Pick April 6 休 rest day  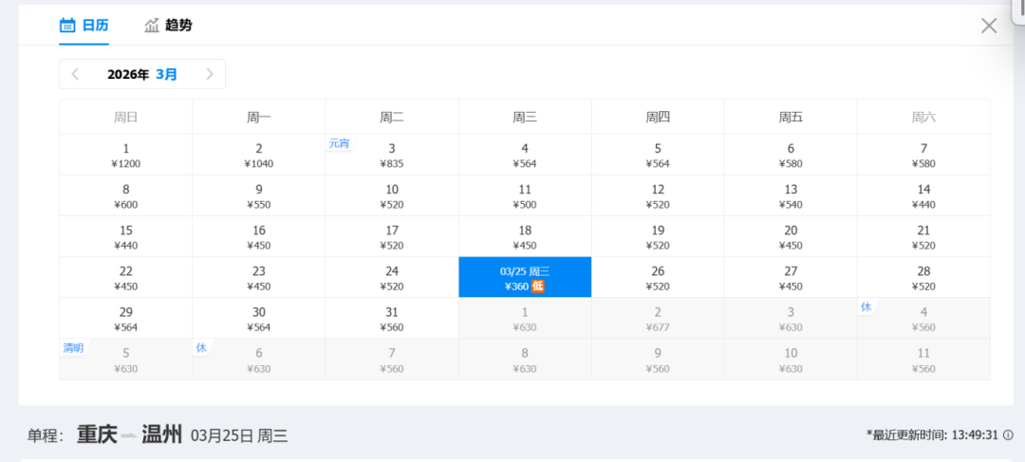click(x=259, y=360)
